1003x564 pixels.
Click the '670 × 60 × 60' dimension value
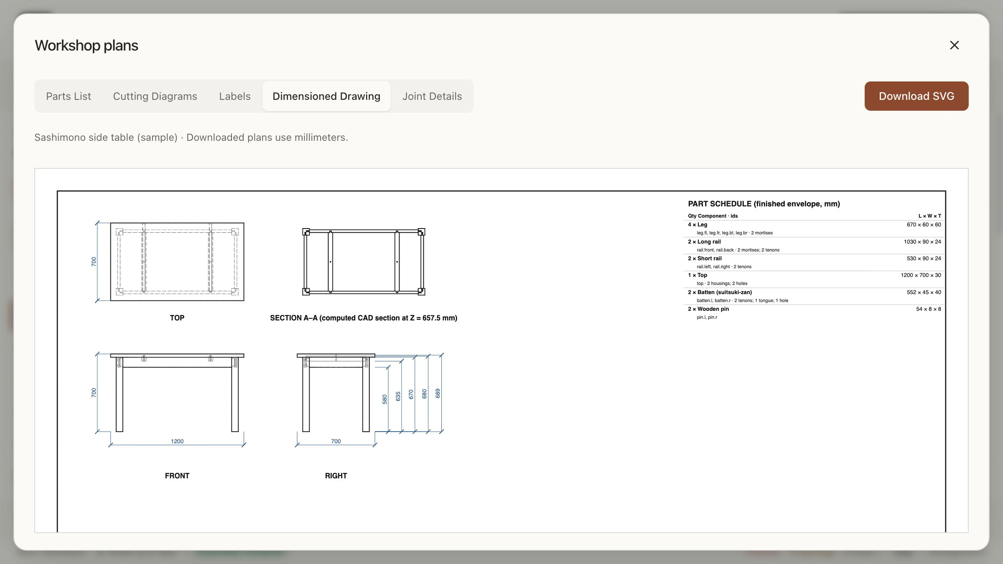tap(924, 225)
